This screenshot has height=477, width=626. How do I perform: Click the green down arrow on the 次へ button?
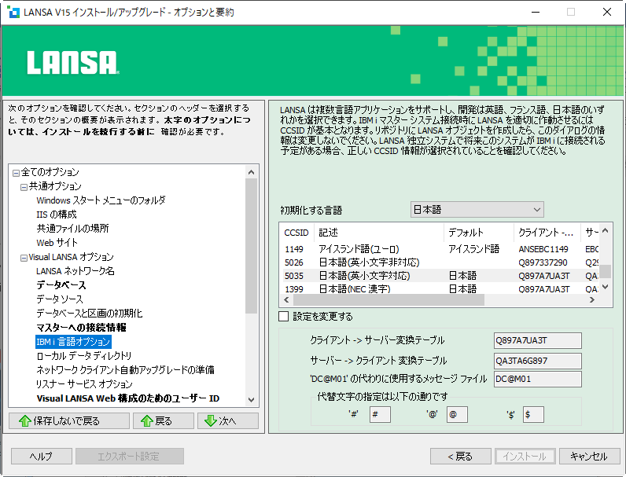[211, 420]
